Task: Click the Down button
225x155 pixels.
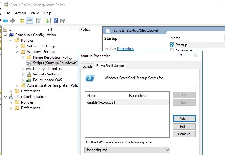Action: (x=184, y=103)
